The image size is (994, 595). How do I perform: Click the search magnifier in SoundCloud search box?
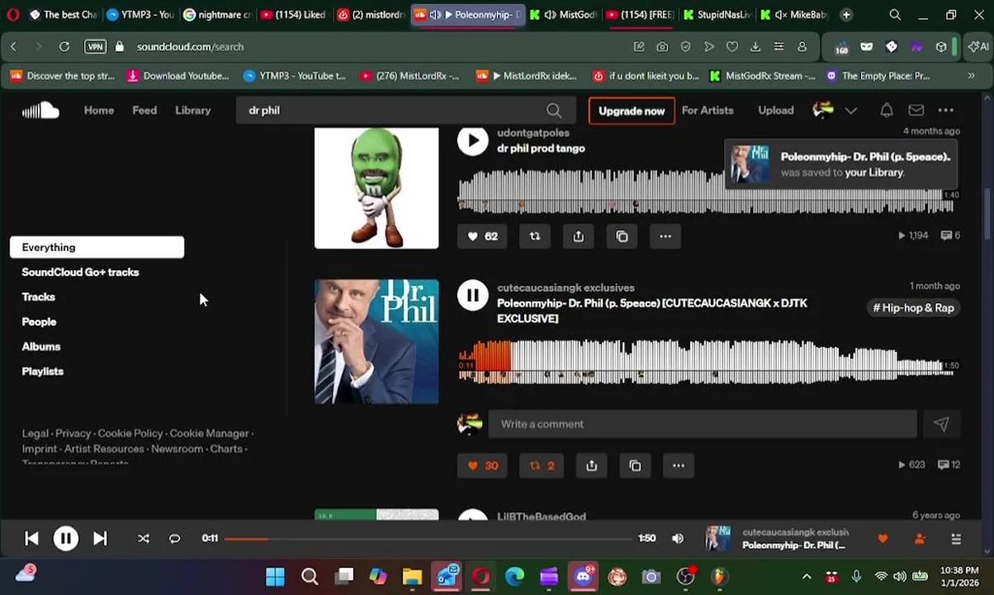[554, 111]
